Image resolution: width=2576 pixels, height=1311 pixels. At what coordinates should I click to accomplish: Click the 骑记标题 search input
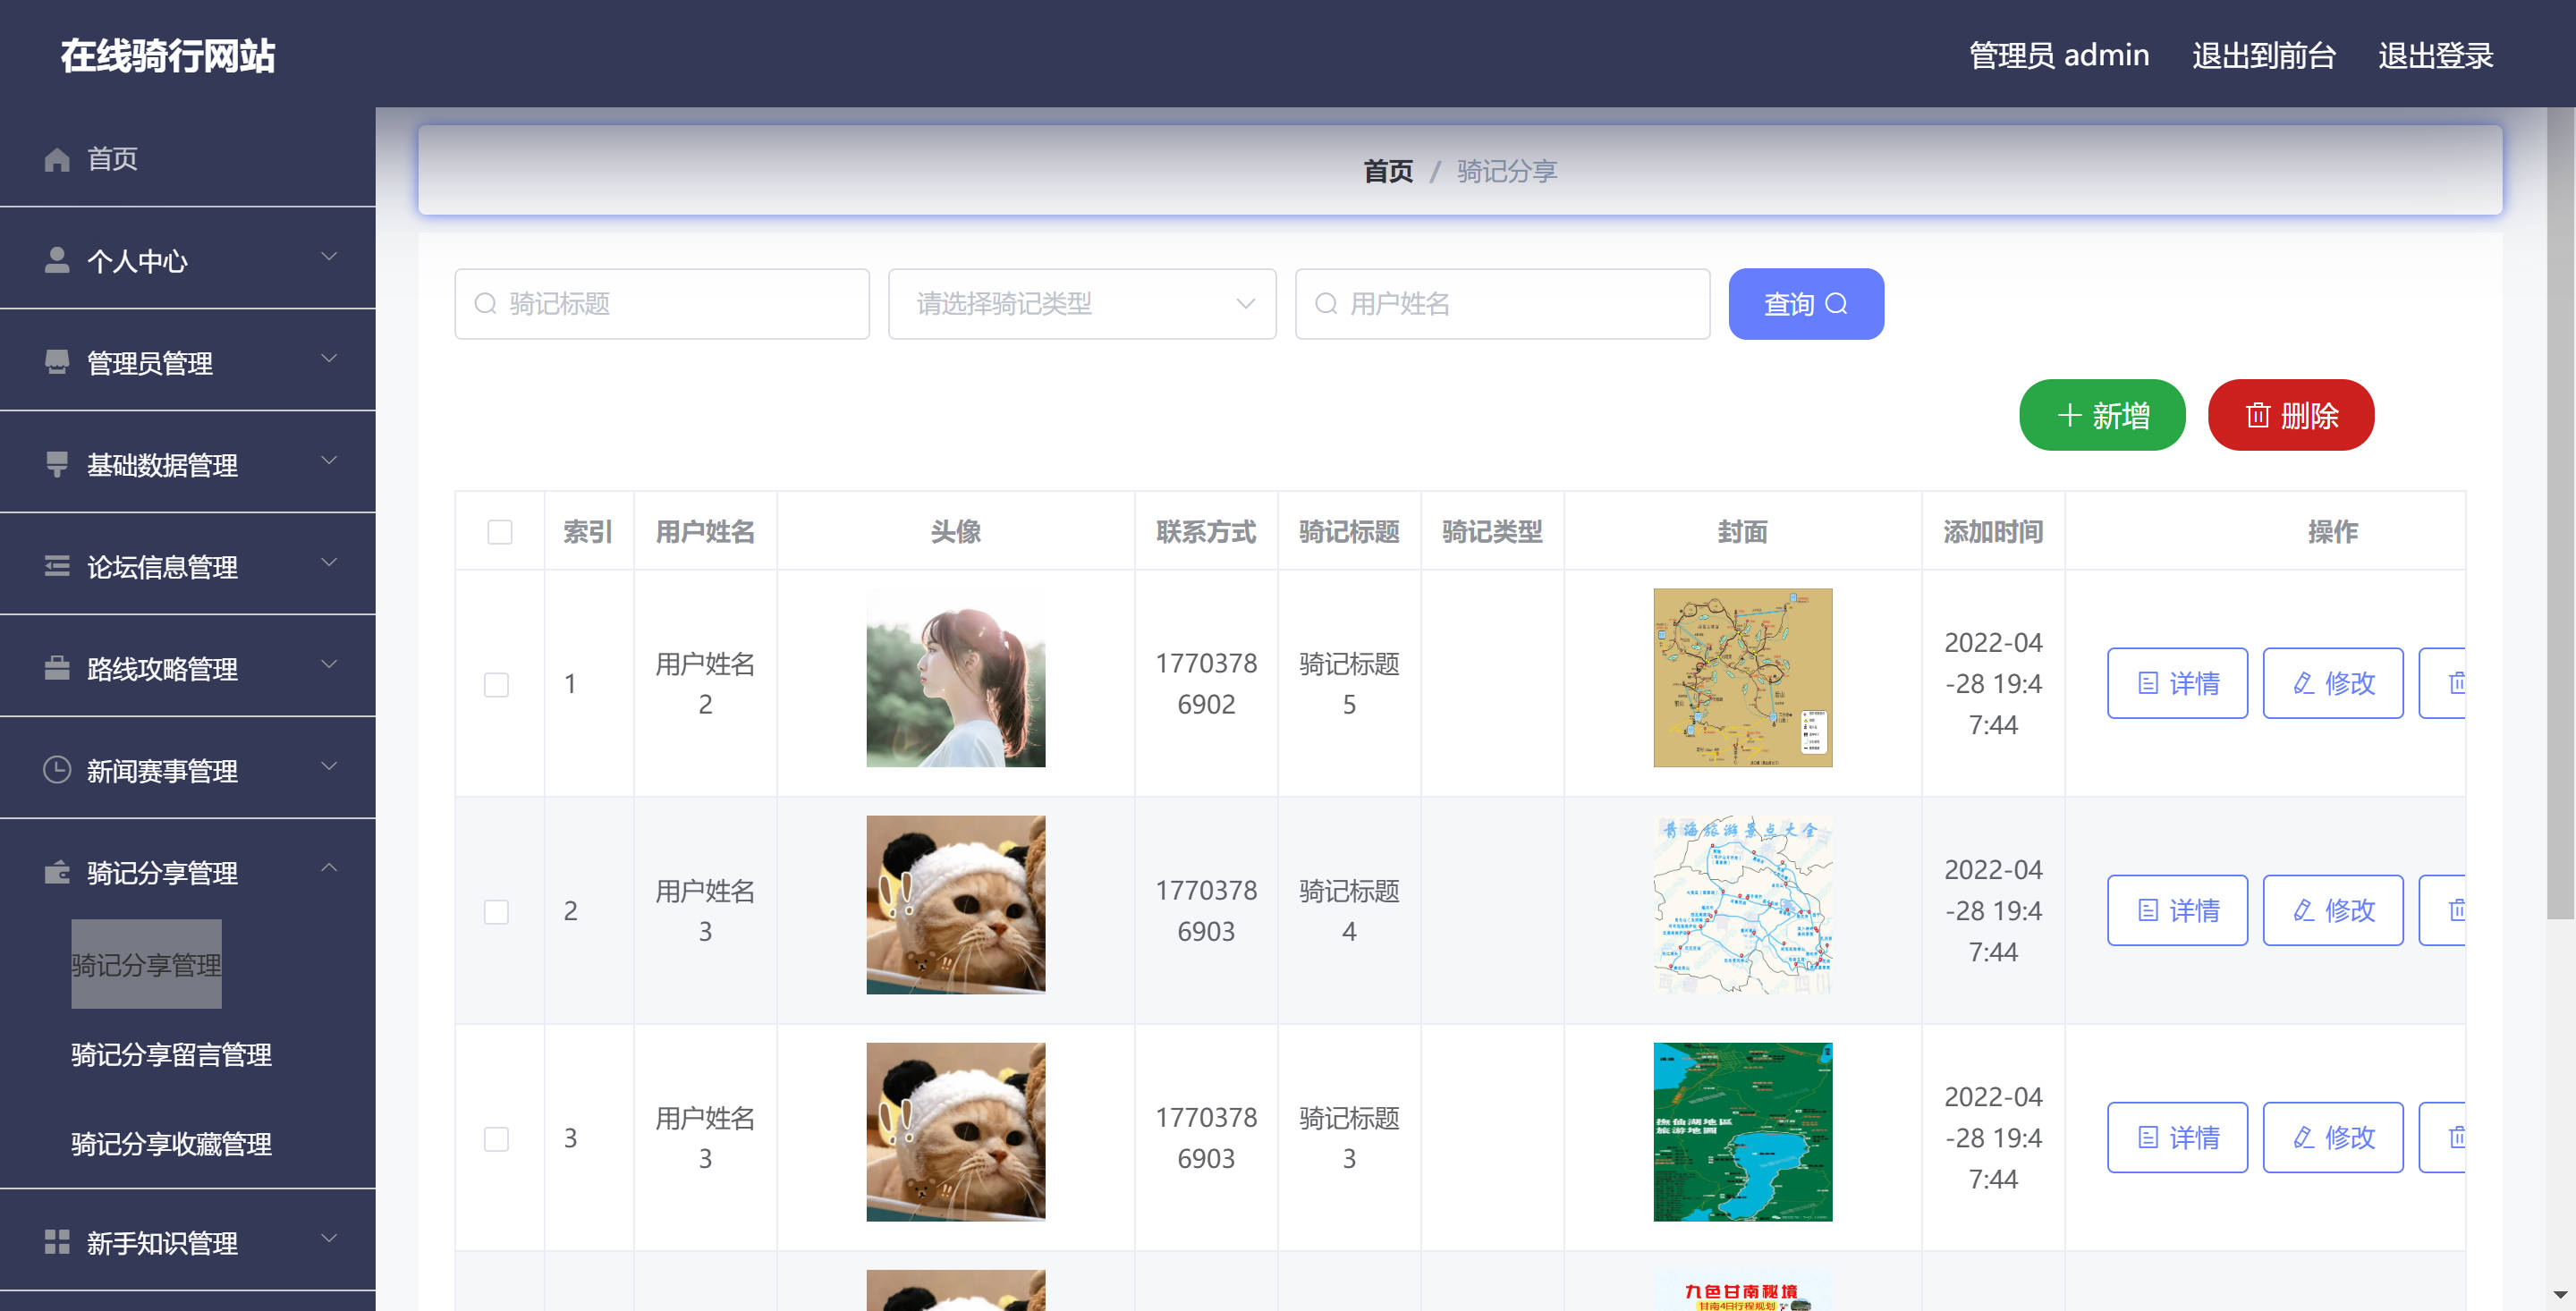662,304
